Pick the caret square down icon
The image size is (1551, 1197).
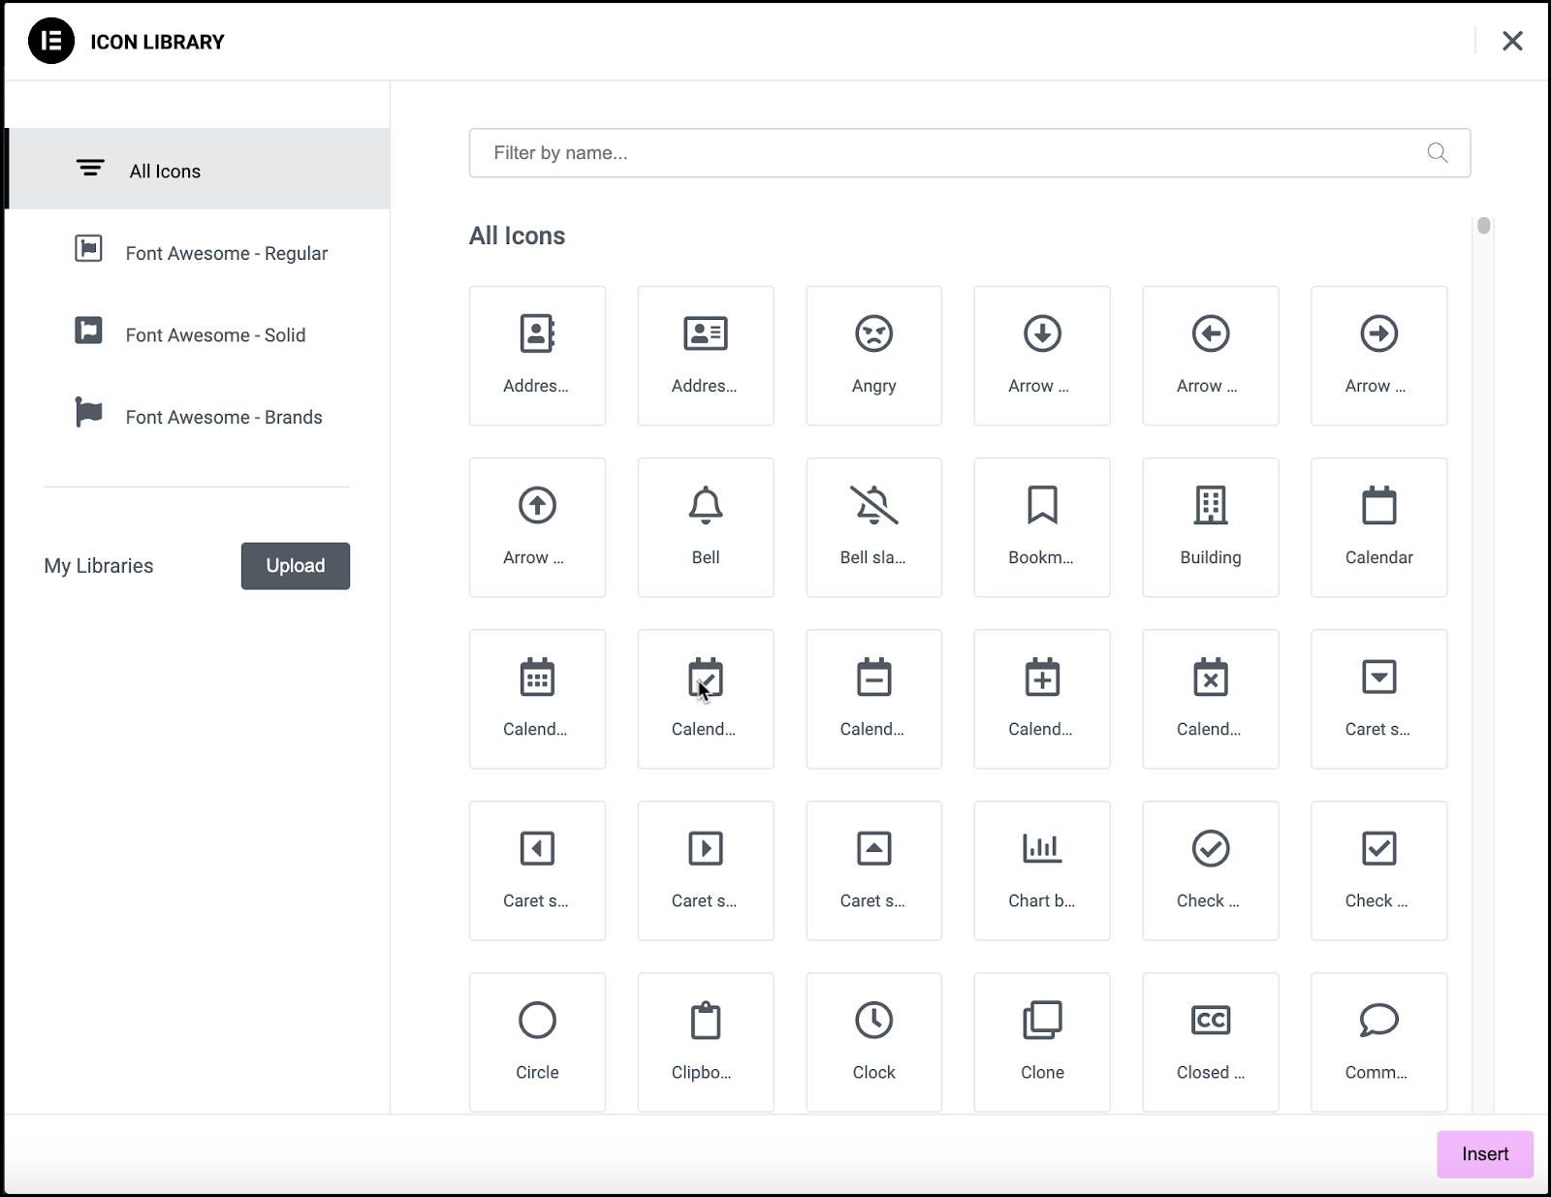[1378, 699]
